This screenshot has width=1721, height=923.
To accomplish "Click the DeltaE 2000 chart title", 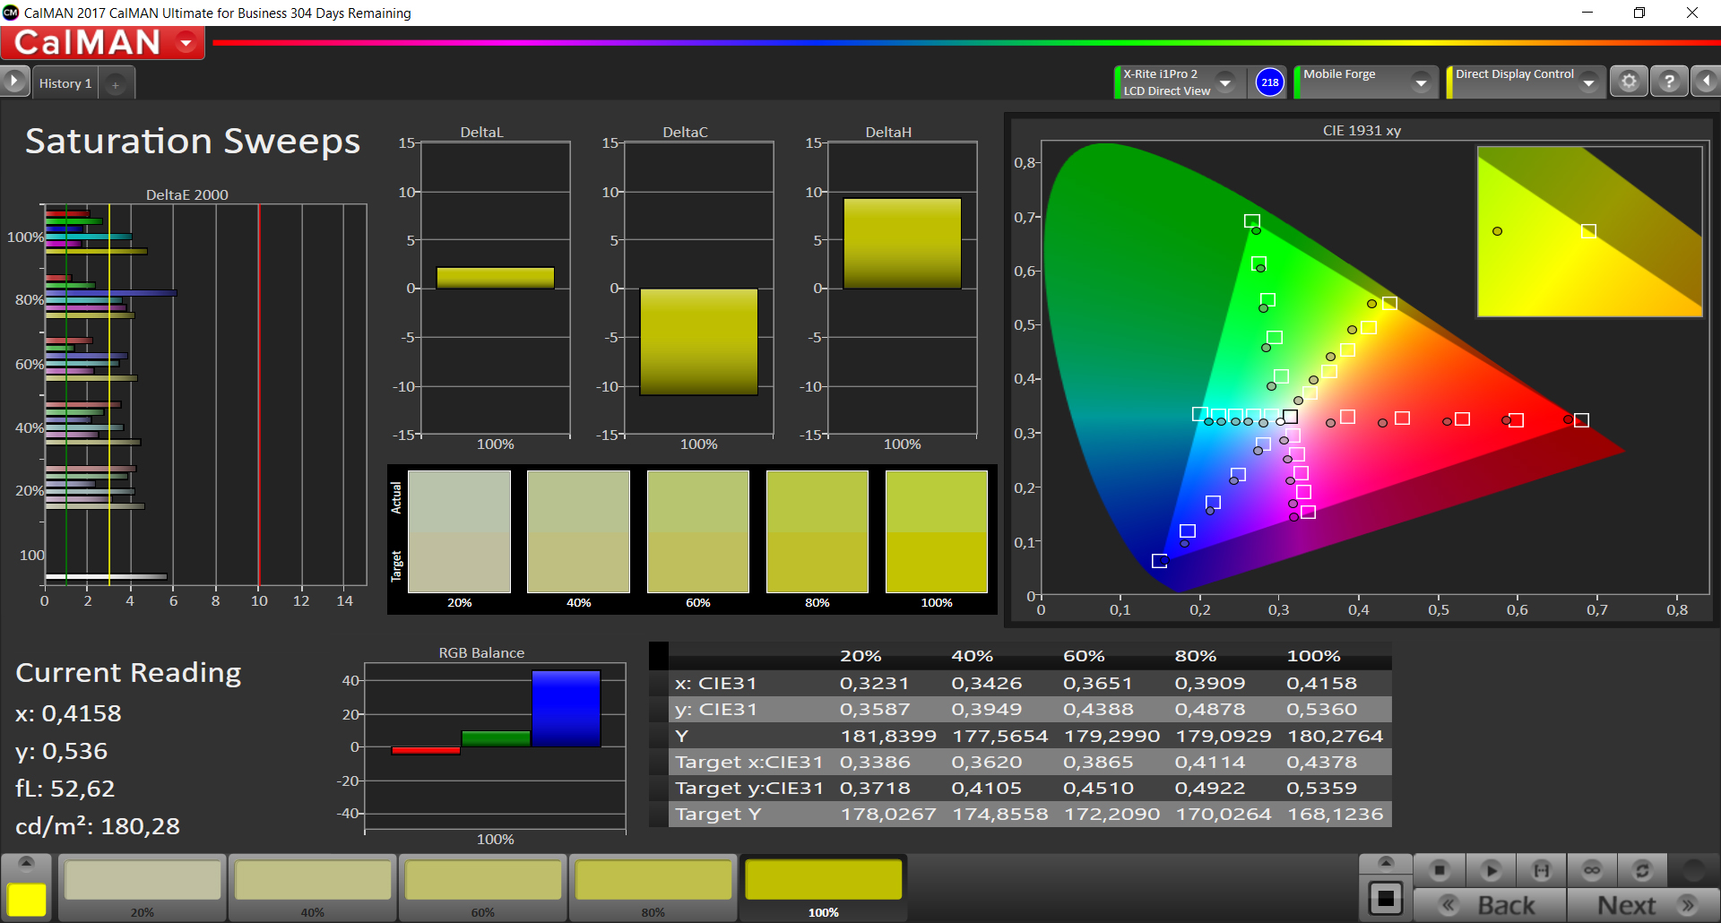I will [x=186, y=194].
